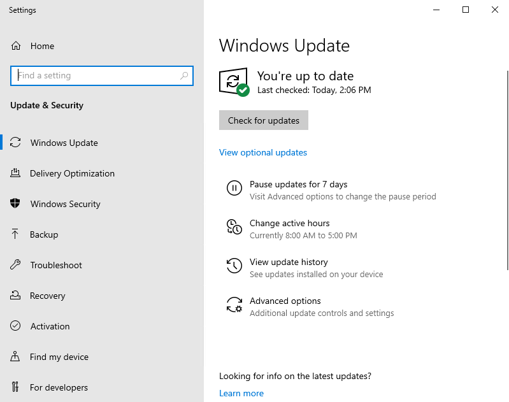Click the Learn more link
509x402 pixels.
(241, 393)
